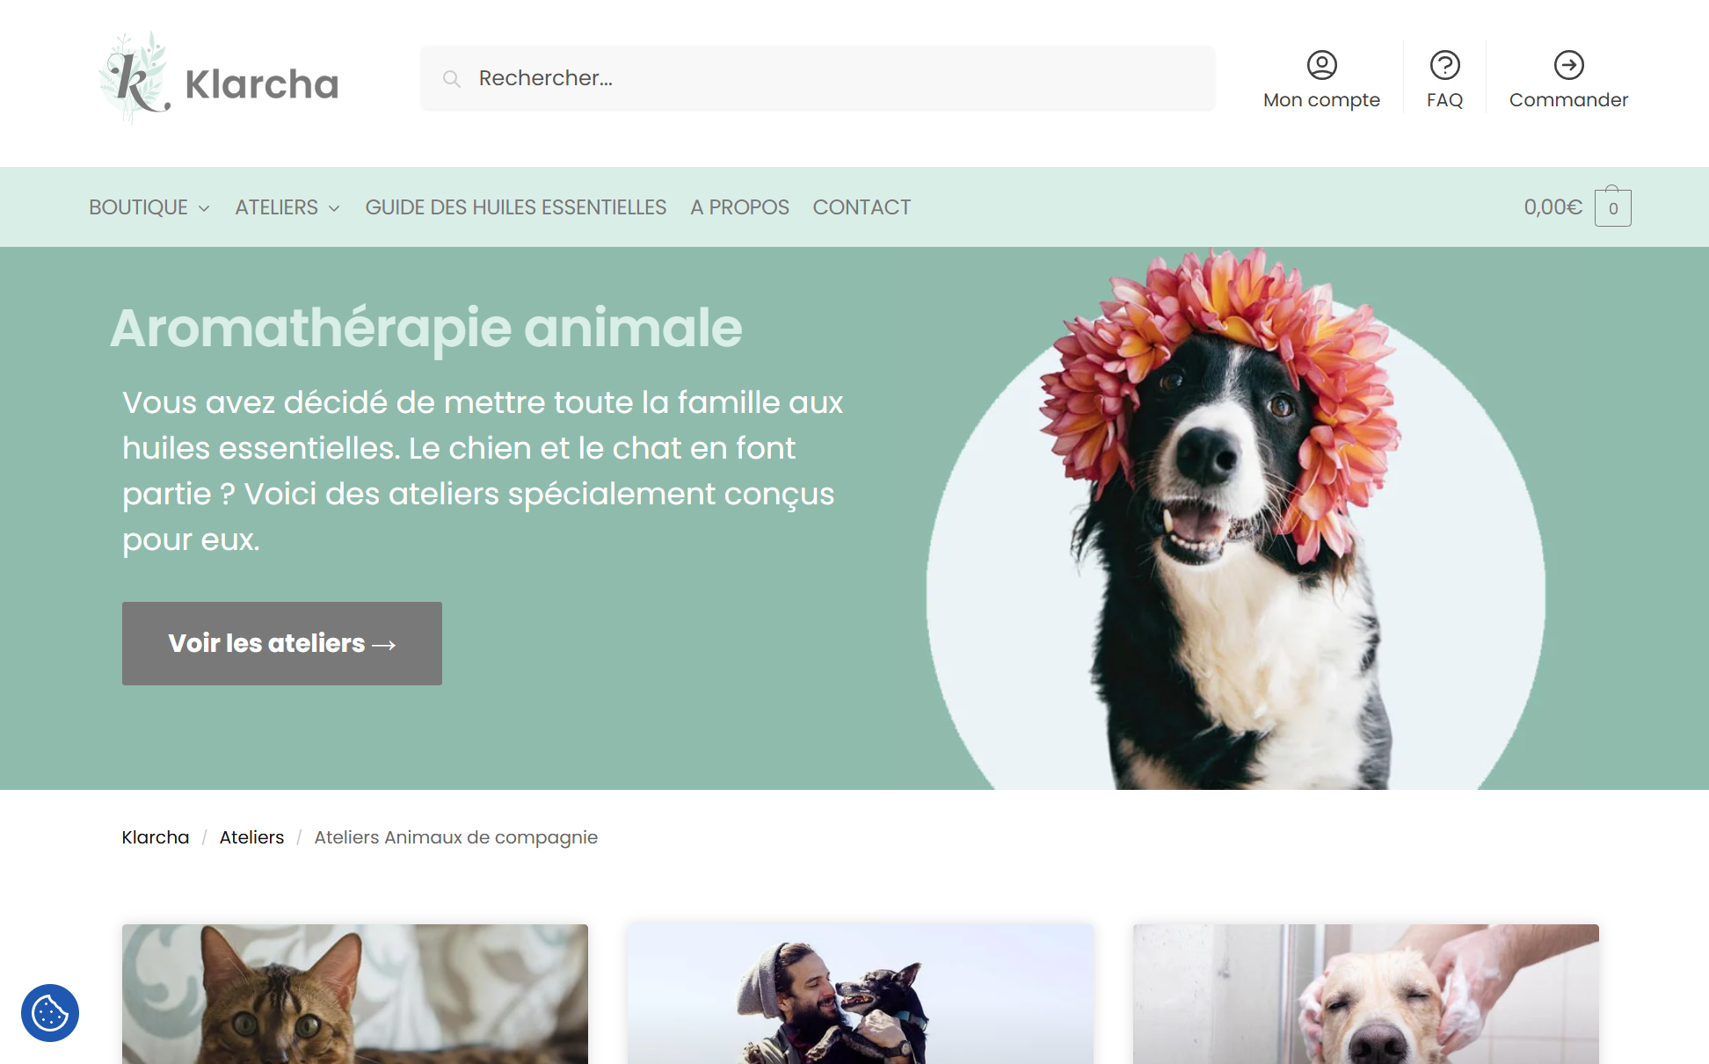Open the cookie preferences icon

(x=50, y=1013)
